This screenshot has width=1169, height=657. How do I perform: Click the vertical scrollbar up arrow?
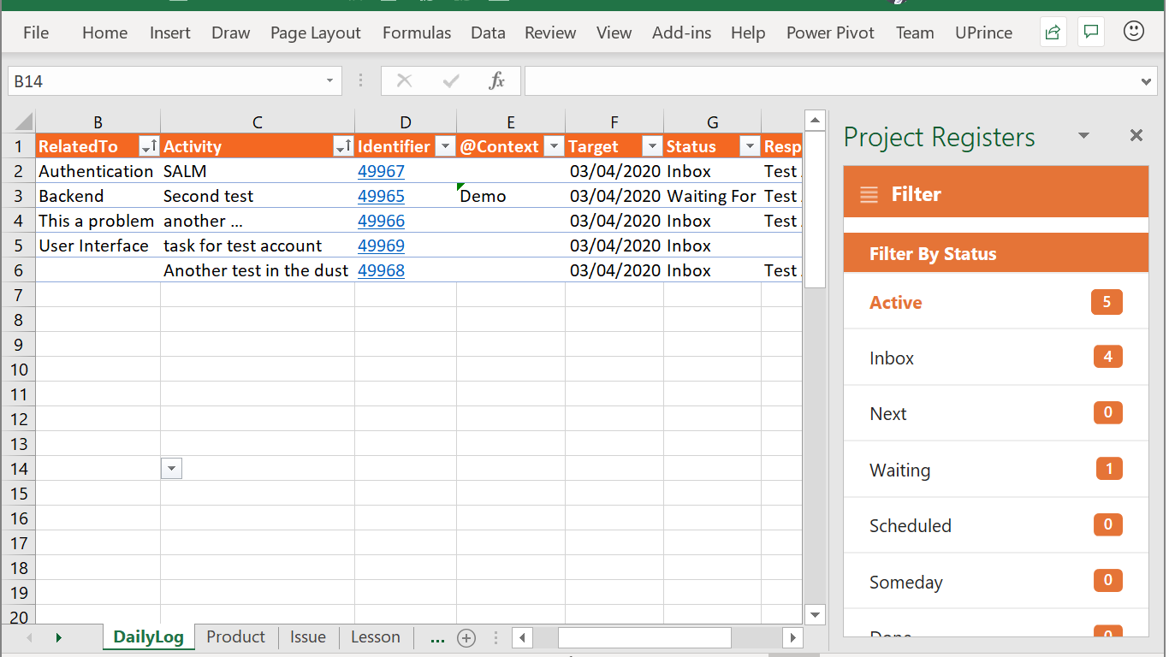[815, 121]
